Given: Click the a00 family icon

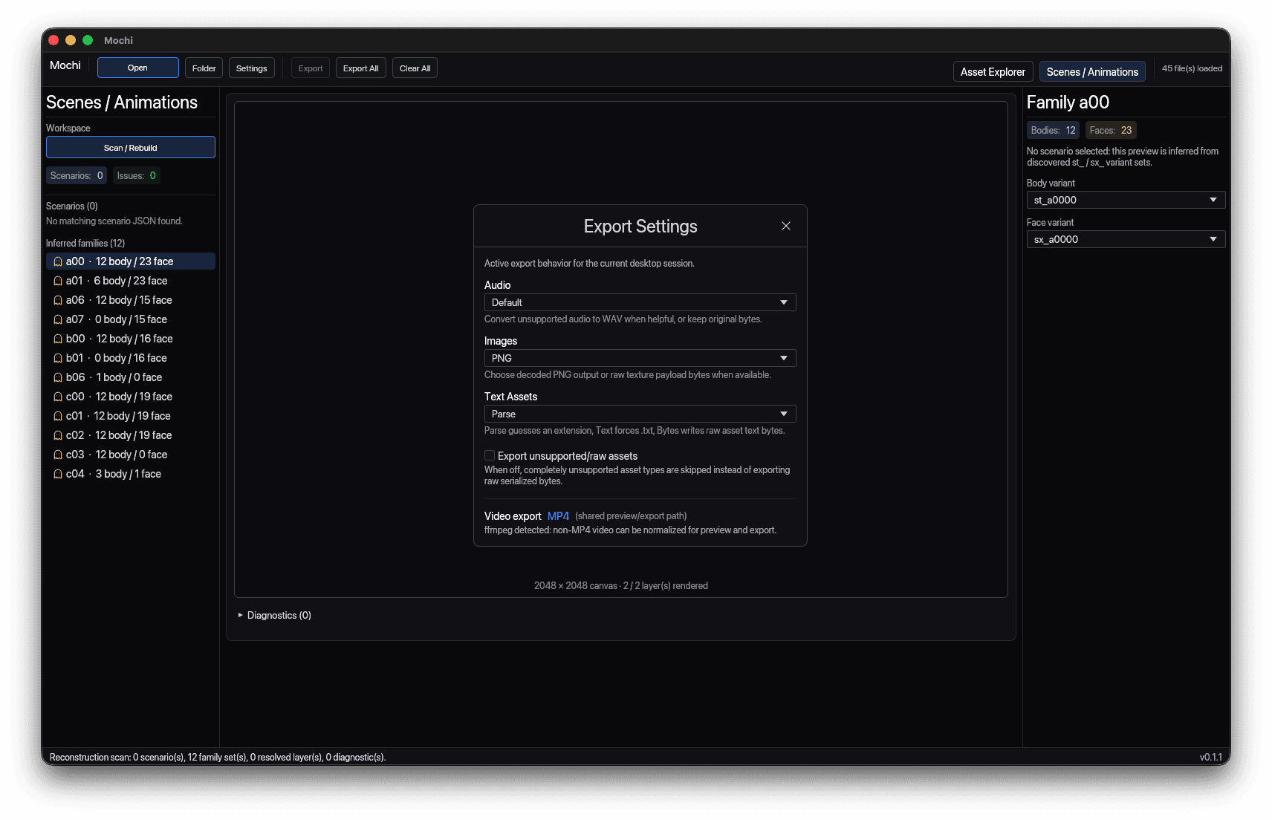Looking at the screenshot, I should click(58, 261).
